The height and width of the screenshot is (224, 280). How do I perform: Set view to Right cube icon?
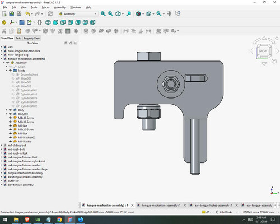pos(71,22)
